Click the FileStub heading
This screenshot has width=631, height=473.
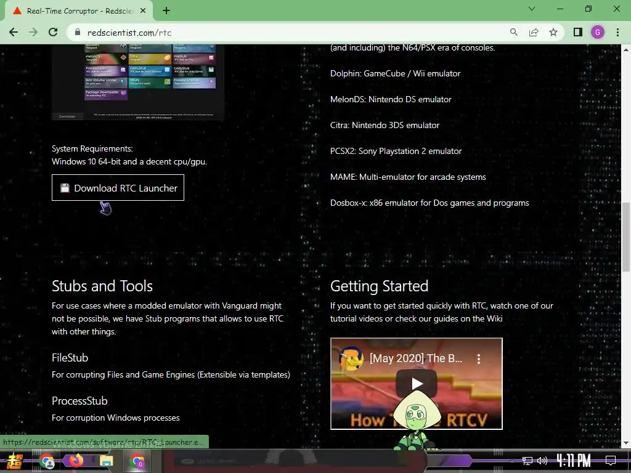point(70,358)
